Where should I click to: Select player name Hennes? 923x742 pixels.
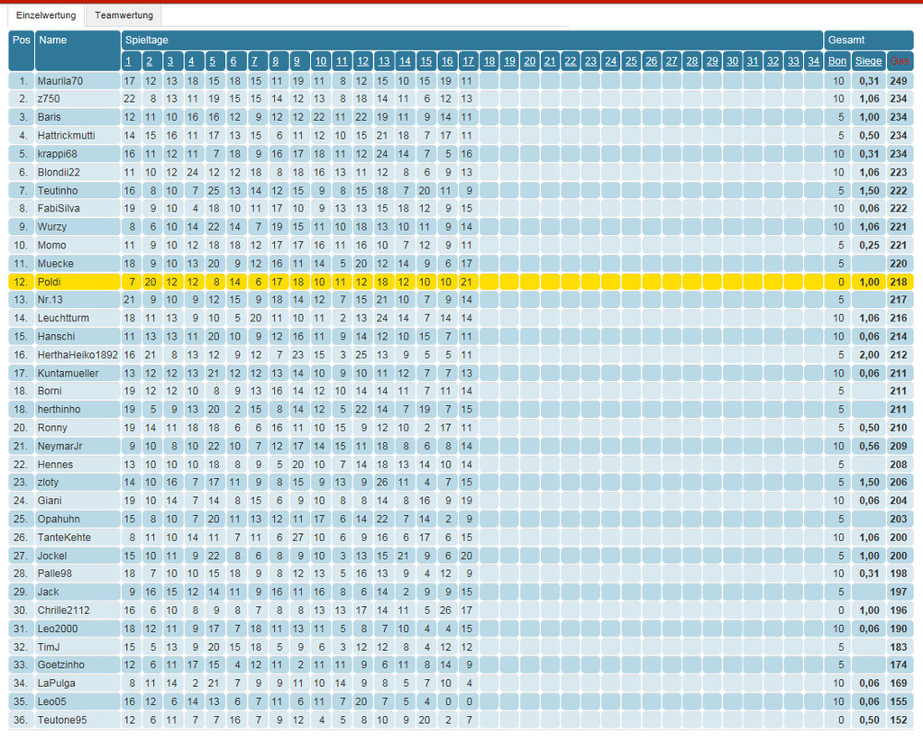click(x=55, y=465)
